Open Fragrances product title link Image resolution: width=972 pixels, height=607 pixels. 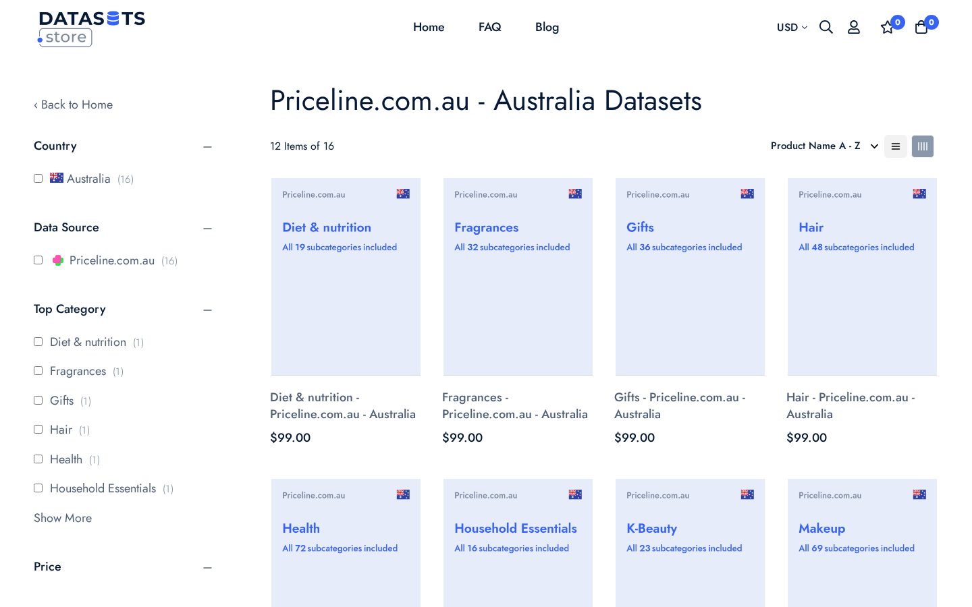point(515,406)
